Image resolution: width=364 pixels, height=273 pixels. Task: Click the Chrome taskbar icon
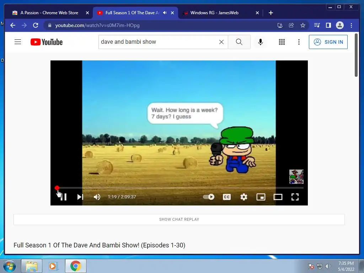click(x=76, y=266)
